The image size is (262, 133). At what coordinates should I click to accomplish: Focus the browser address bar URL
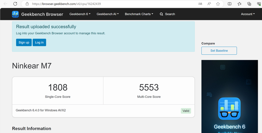click(x=67, y=4)
